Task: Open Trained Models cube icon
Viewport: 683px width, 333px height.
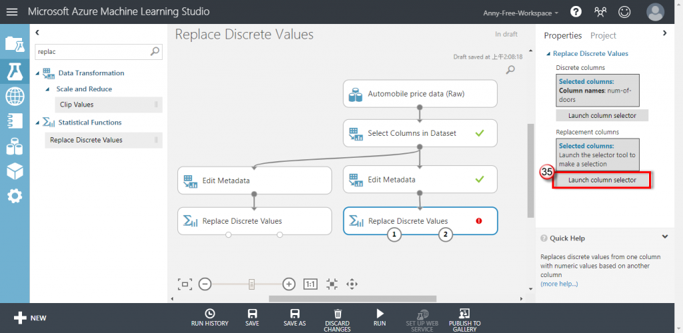Action: (x=15, y=171)
